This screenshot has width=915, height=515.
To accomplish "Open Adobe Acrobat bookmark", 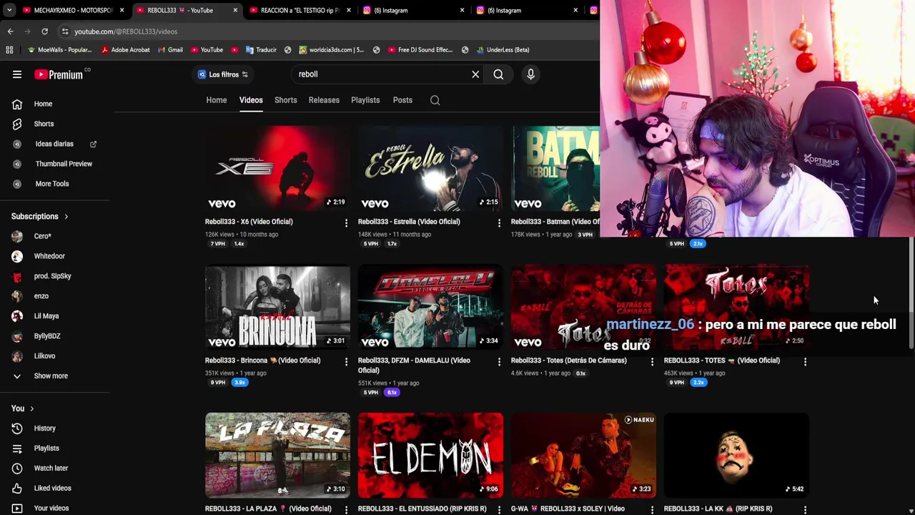I will tap(125, 50).
